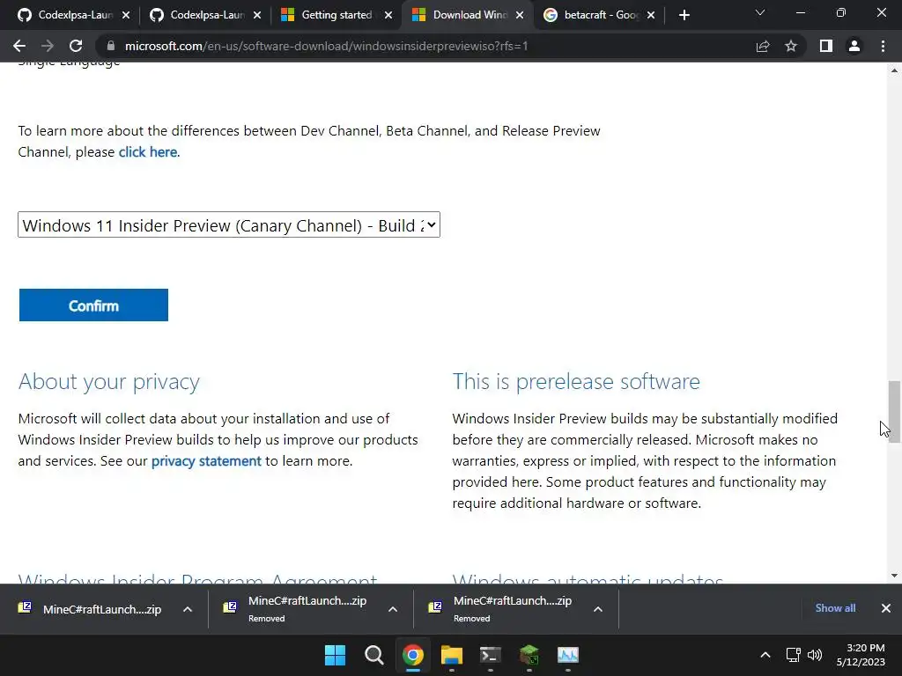Close the downloads bar
Screen dimensions: 902x676
(886, 608)
